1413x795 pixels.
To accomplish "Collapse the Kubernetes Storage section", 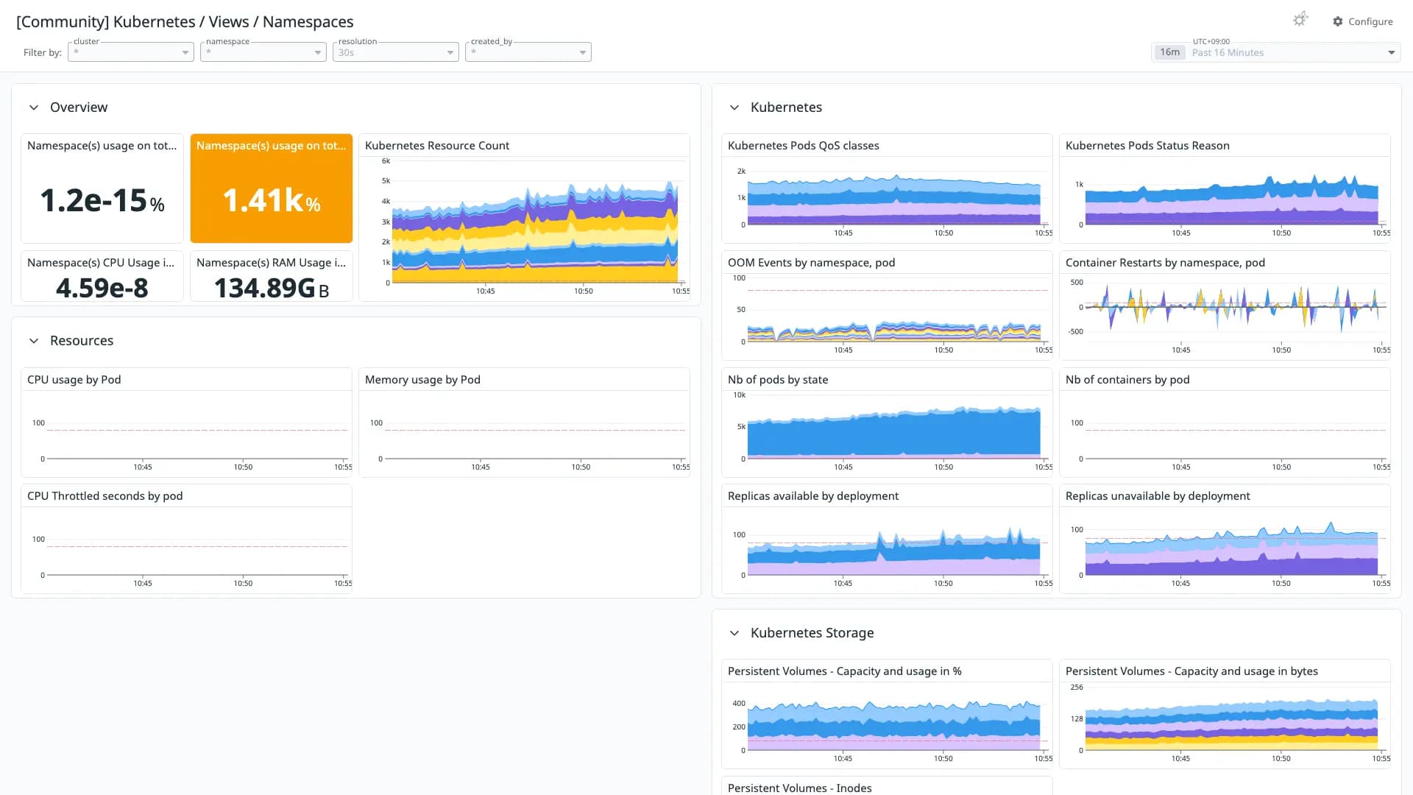I will pos(734,633).
